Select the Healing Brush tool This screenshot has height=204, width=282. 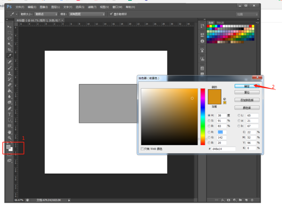pos(9,62)
